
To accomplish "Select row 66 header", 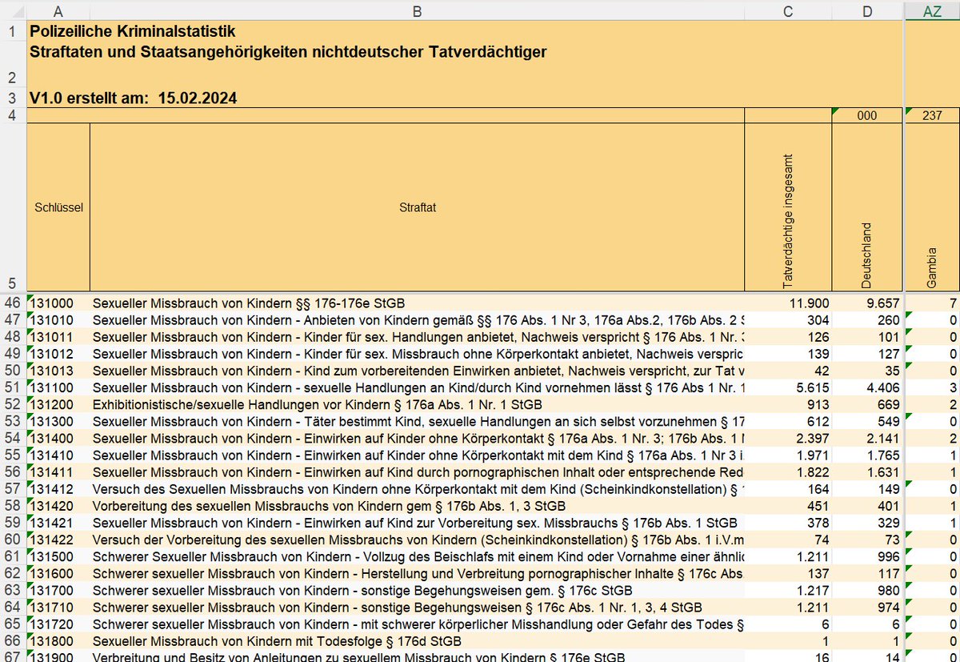I will coord(13,641).
